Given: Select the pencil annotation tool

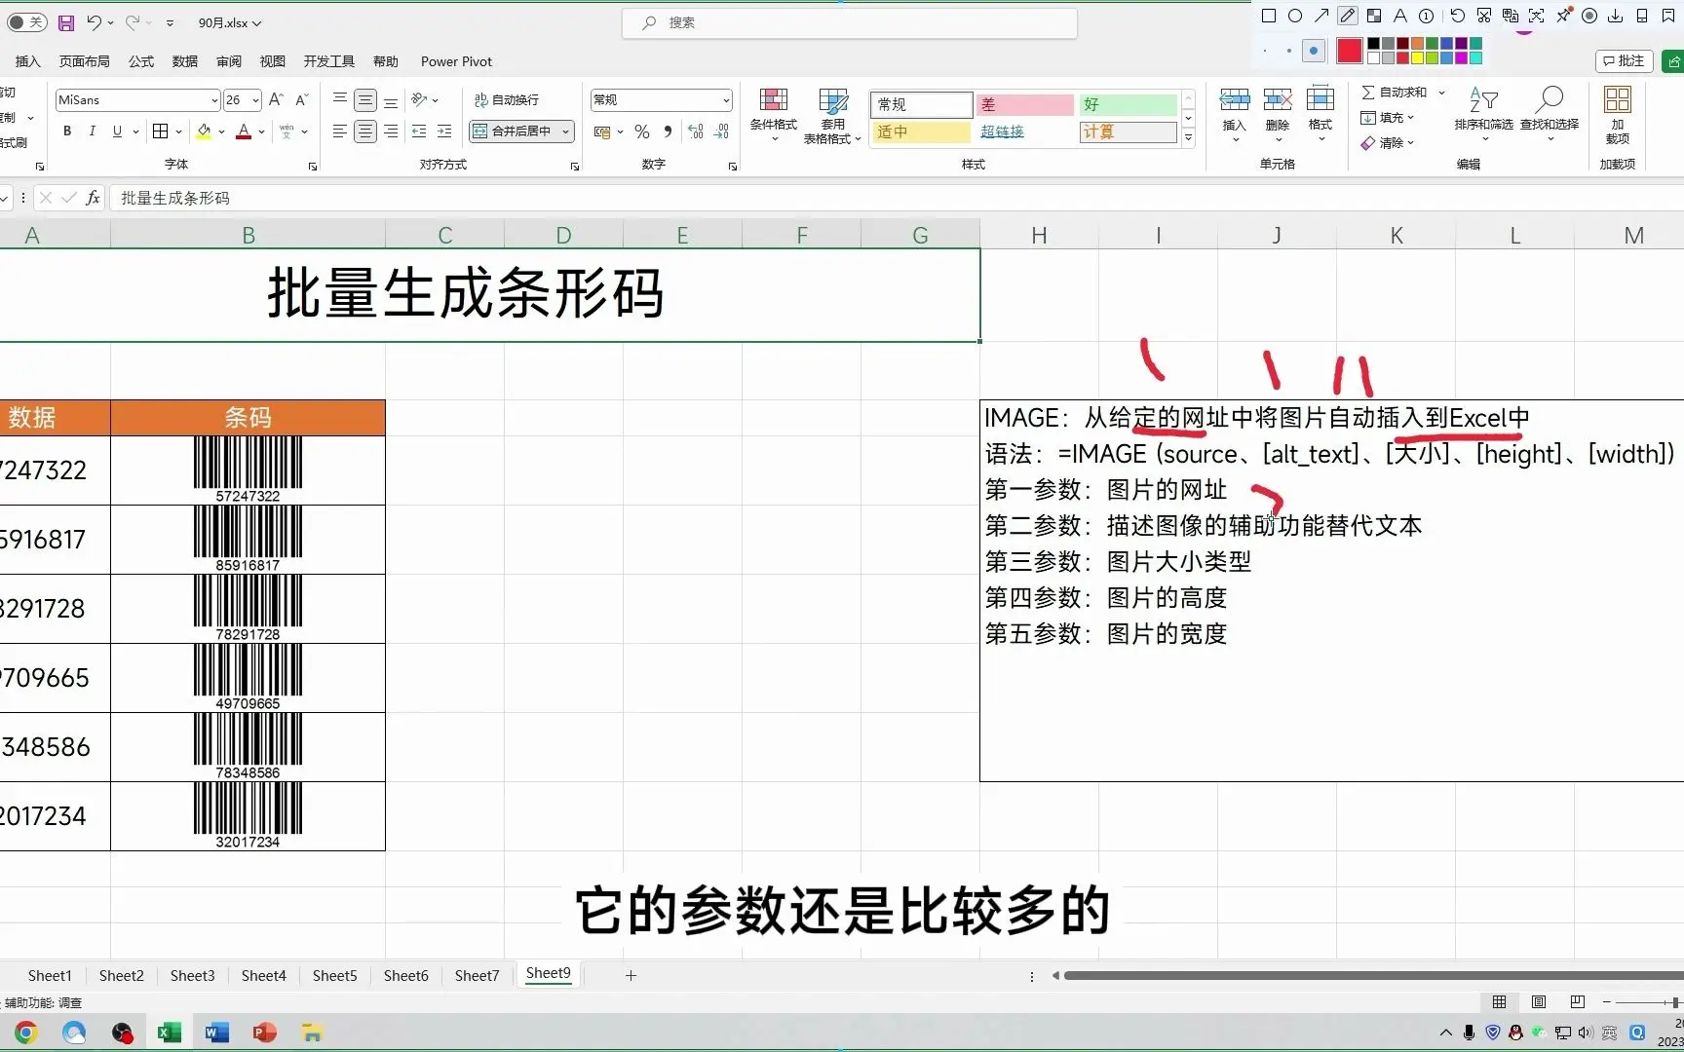Looking at the screenshot, I should point(1348,16).
